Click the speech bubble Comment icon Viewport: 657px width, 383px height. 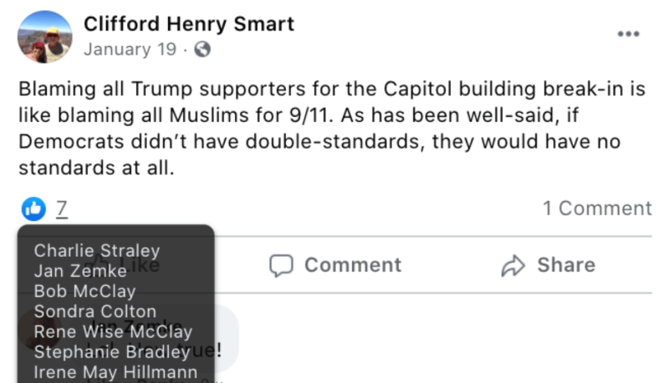click(x=281, y=266)
